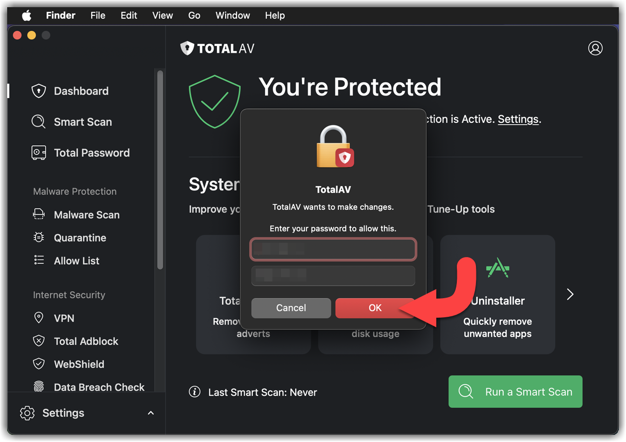Open the Quarantine bug icon
The image size is (626, 442).
tap(39, 237)
